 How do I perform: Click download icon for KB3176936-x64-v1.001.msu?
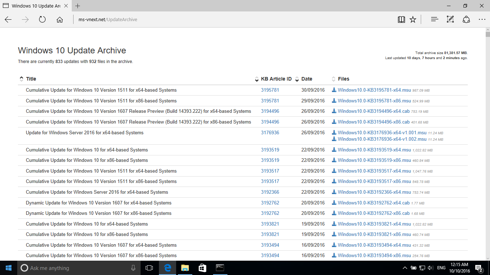click(334, 133)
